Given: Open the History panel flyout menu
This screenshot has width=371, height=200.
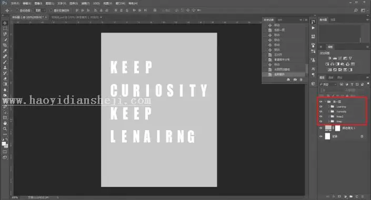Looking at the screenshot, I should (306, 20).
